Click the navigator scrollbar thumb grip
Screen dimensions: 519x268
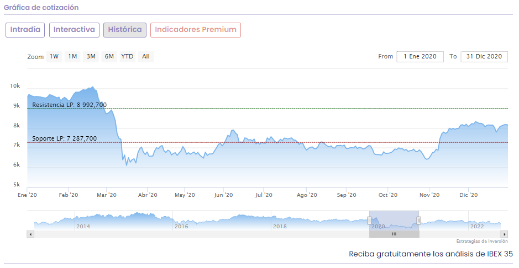coord(394,234)
